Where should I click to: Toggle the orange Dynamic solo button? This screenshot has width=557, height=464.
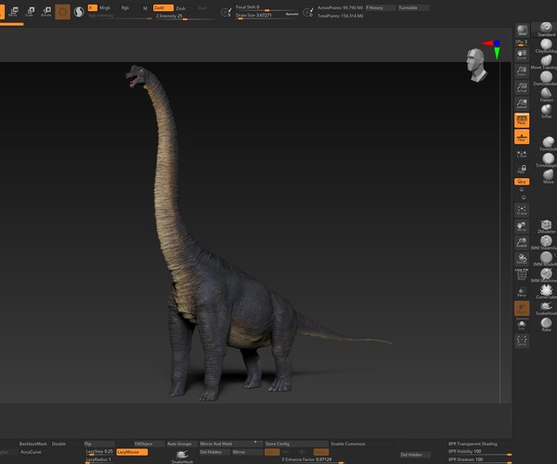pyautogui.click(x=522, y=308)
